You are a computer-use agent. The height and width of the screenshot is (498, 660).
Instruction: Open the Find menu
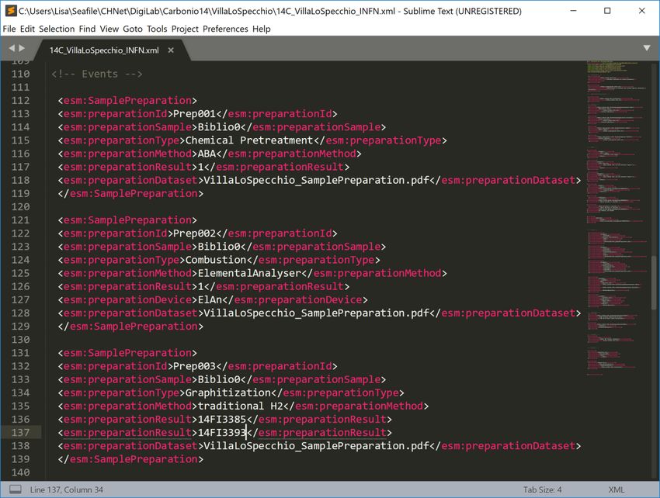[x=87, y=29]
